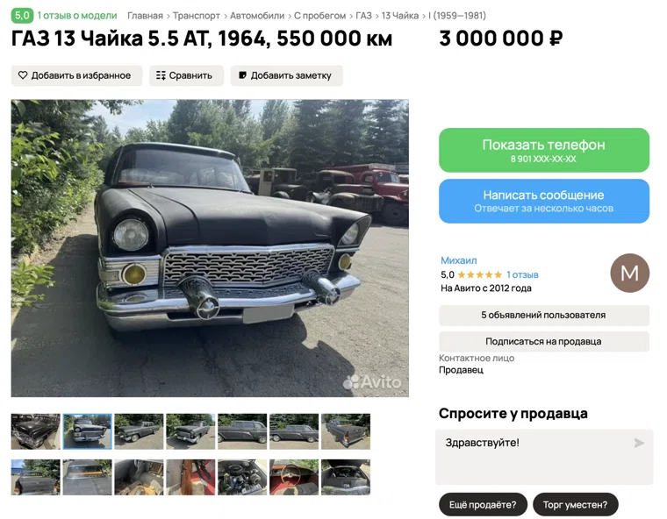Click the note icon in Добавить заметку
Screen dimensions: 667x519
point(242,75)
